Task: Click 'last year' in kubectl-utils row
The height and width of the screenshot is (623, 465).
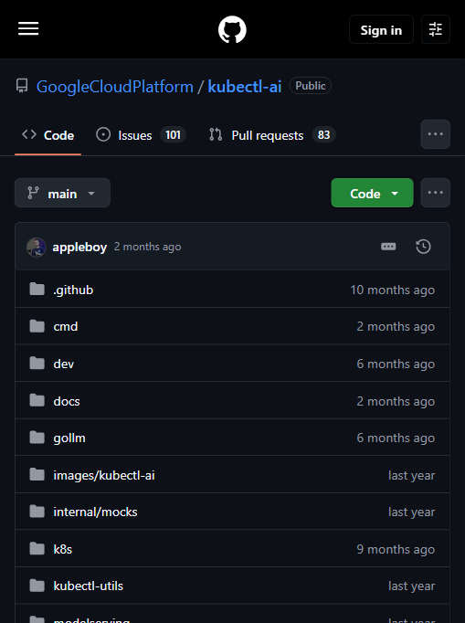Action: click(x=411, y=586)
